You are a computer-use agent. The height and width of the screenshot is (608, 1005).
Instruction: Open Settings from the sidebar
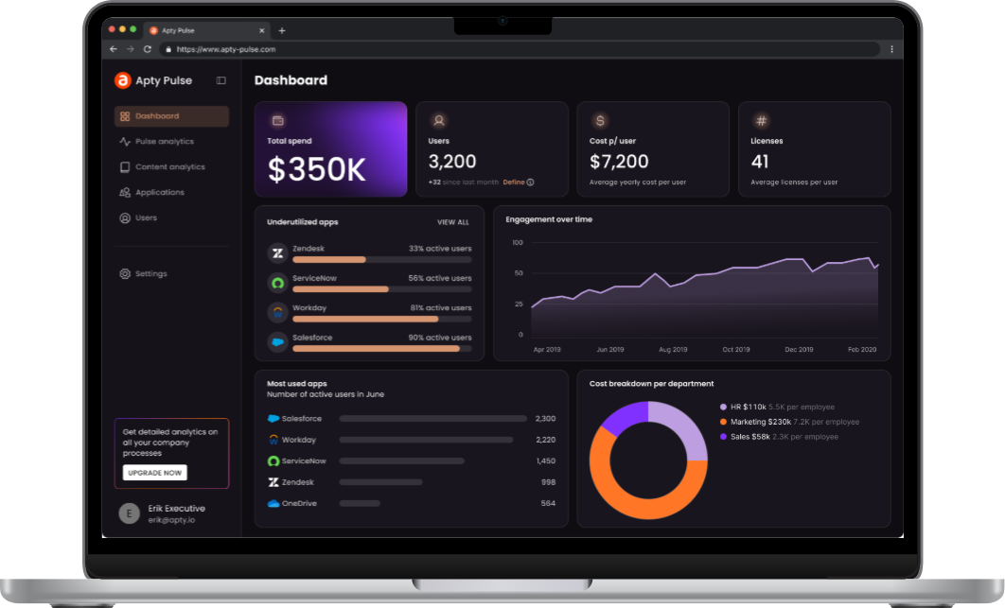coord(150,273)
